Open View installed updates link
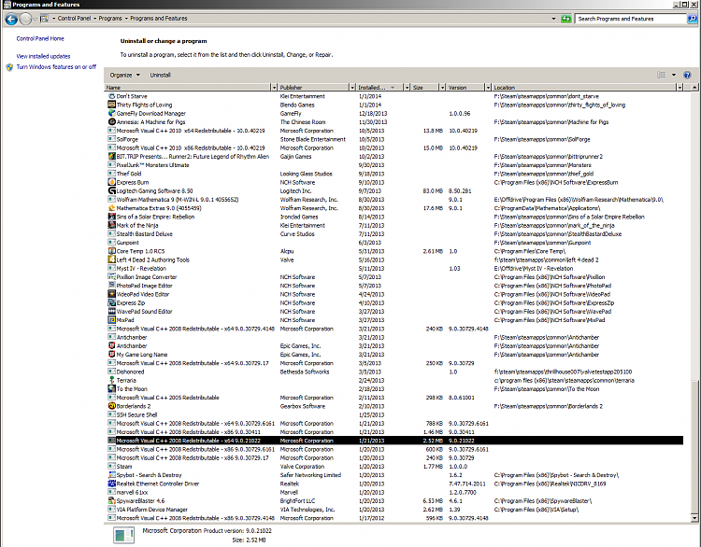Viewport: 701px width, 547px height. click(x=43, y=56)
